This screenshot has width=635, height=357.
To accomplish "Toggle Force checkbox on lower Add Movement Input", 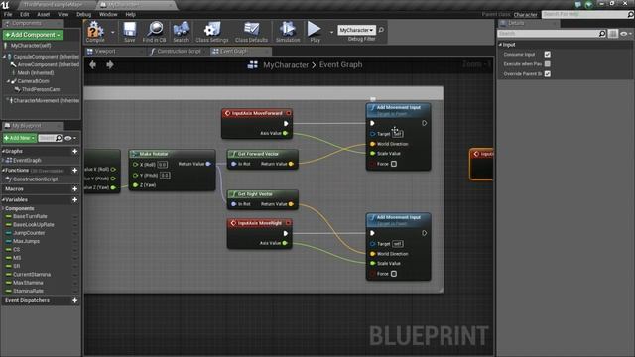I will point(394,274).
